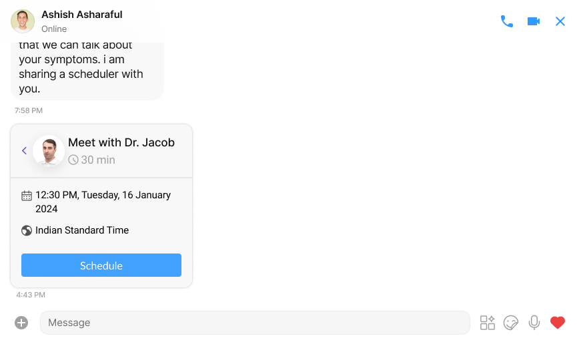Click the Meet with Dr. Jacob title
Viewport: 579px width, 344px height.
tap(121, 142)
